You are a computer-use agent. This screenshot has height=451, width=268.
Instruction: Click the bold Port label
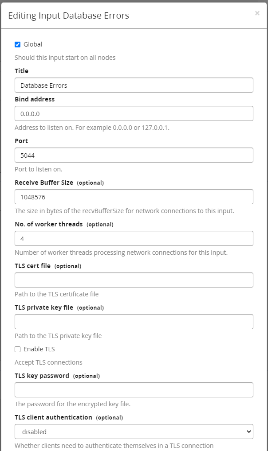[21, 141]
